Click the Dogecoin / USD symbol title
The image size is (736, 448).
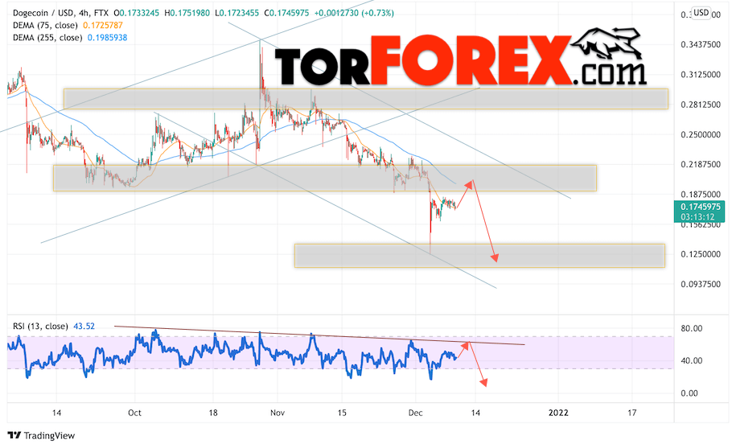click(43, 13)
